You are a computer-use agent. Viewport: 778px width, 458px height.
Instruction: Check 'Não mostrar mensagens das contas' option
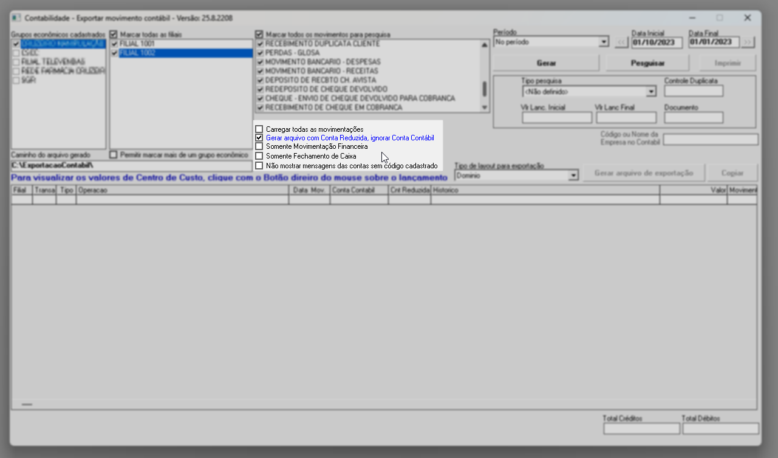click(259, 165)
